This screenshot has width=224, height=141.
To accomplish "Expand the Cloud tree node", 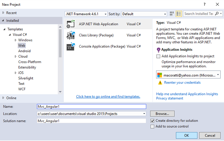I will (x=15, y=57).
